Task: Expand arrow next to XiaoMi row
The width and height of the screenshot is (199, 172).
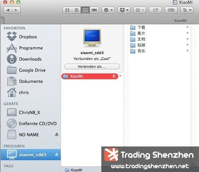Action: [x=121, y=76]
